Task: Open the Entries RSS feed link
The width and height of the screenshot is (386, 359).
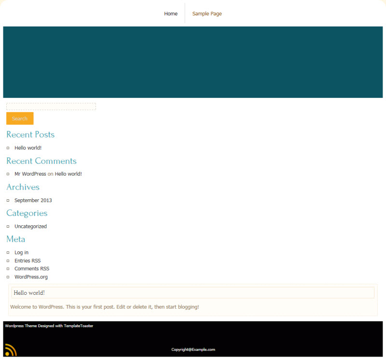Action: click(28, 261)
